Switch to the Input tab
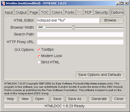 (9, 12)
